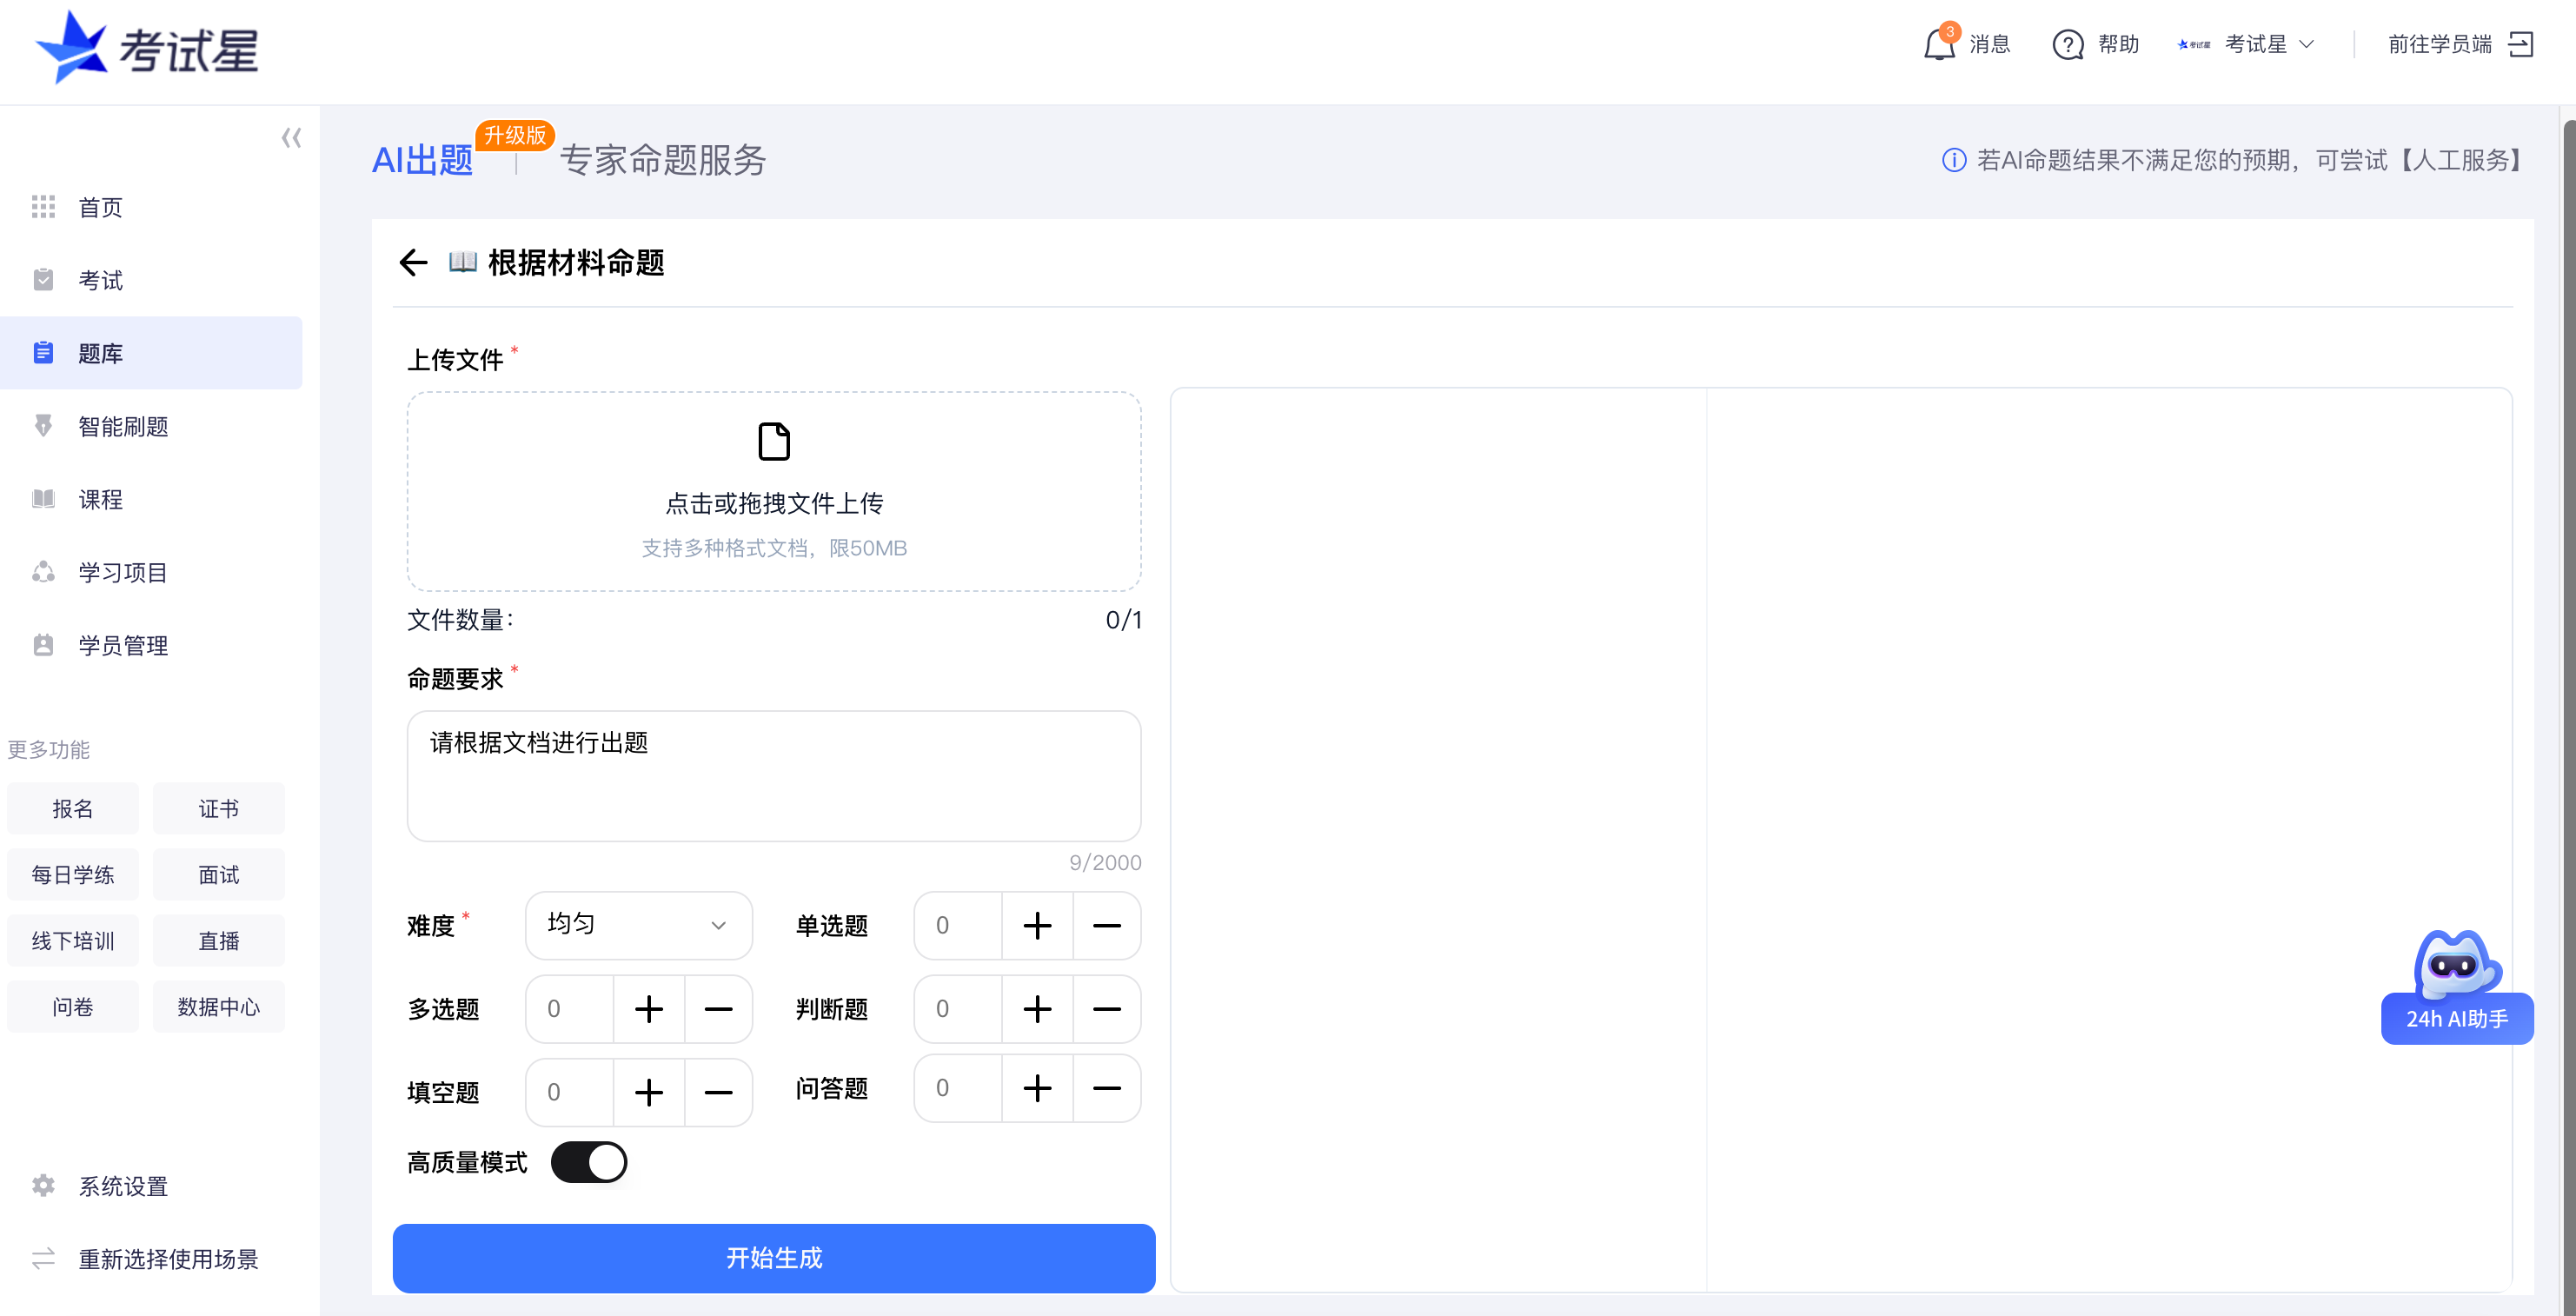The height and width of the screenshot is (1316, 2576).
Task: Click the 系统设置 gear icon
Action: (x=43, y=1186)
